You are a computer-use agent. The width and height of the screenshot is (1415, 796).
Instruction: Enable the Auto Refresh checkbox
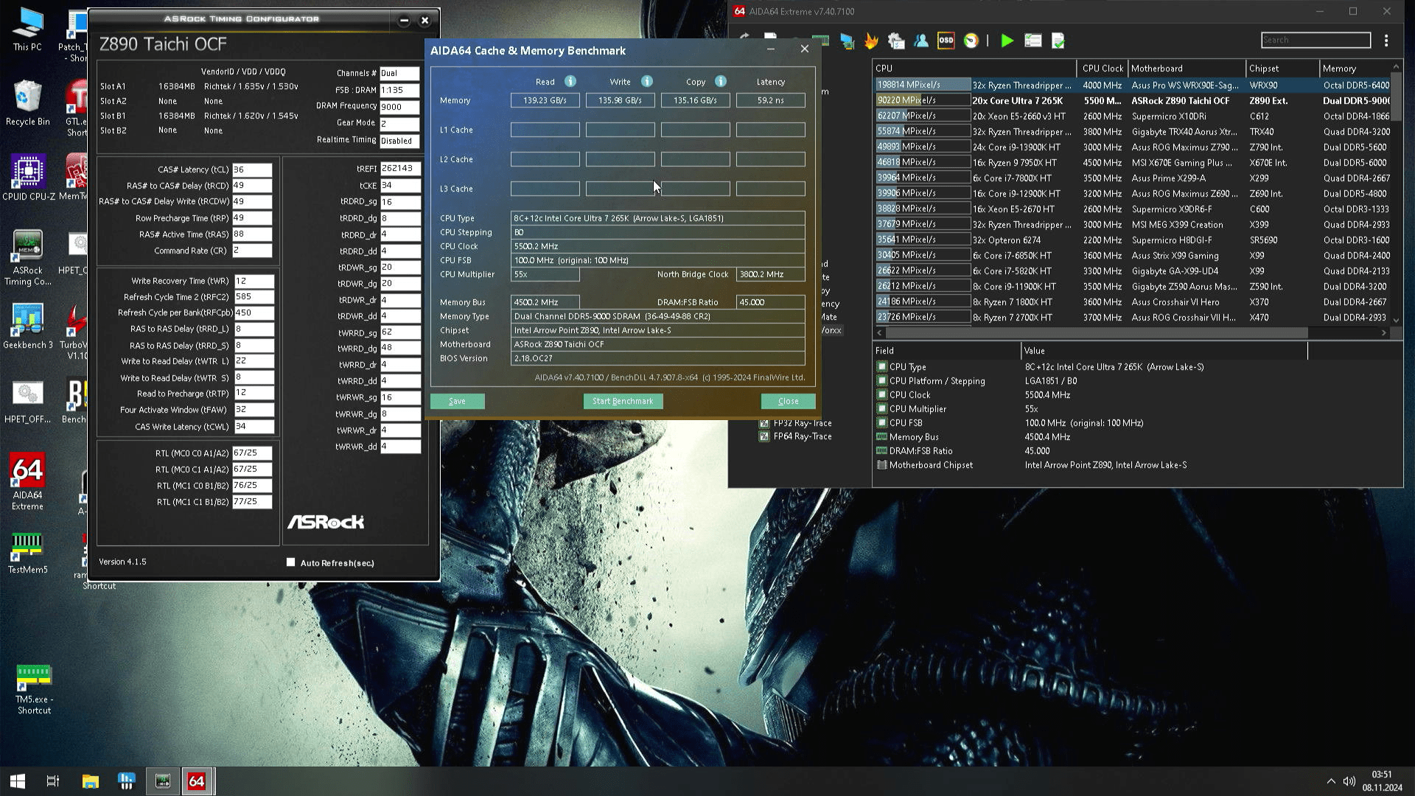(290, 562)
